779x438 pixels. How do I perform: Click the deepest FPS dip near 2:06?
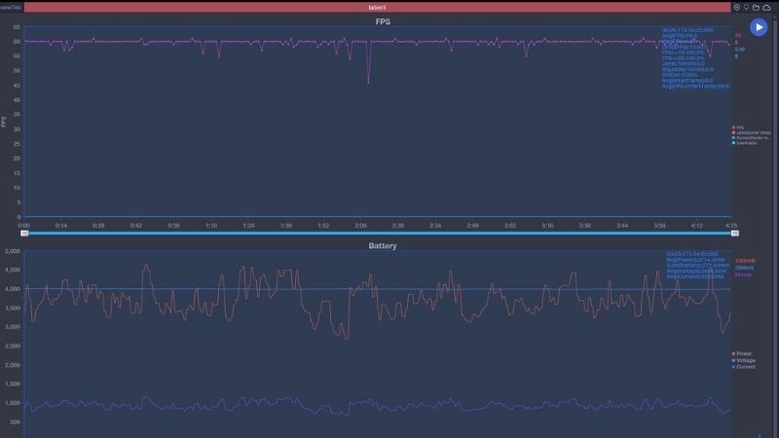click(368, 82)
